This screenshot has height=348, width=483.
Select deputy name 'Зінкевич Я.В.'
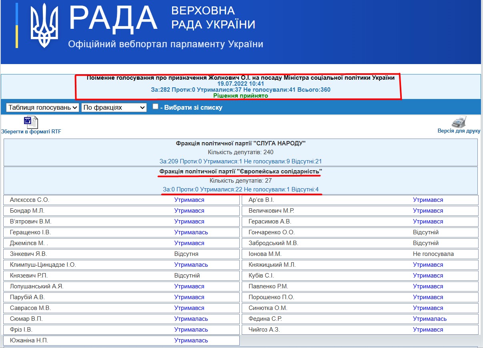(x=28, y=254)
